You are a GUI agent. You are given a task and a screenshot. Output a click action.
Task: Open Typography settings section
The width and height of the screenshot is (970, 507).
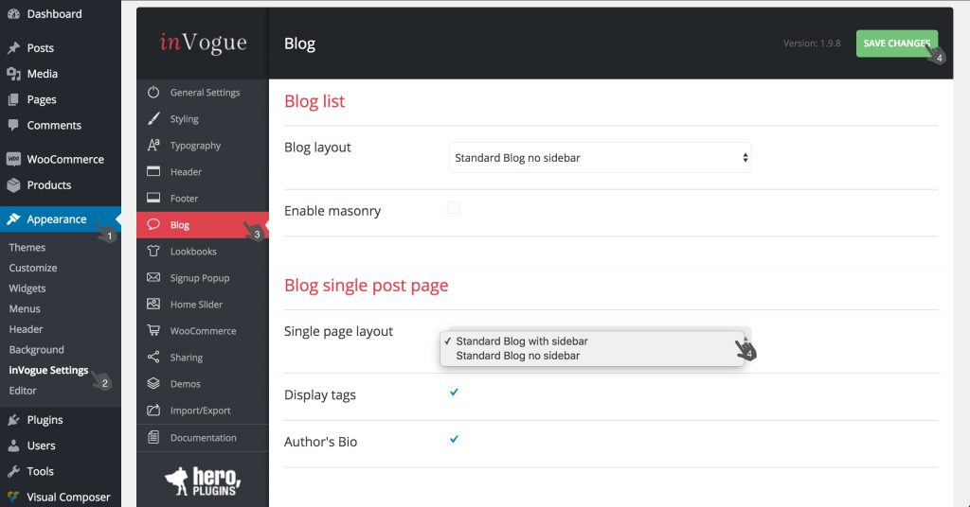click(x=203, y=145)
